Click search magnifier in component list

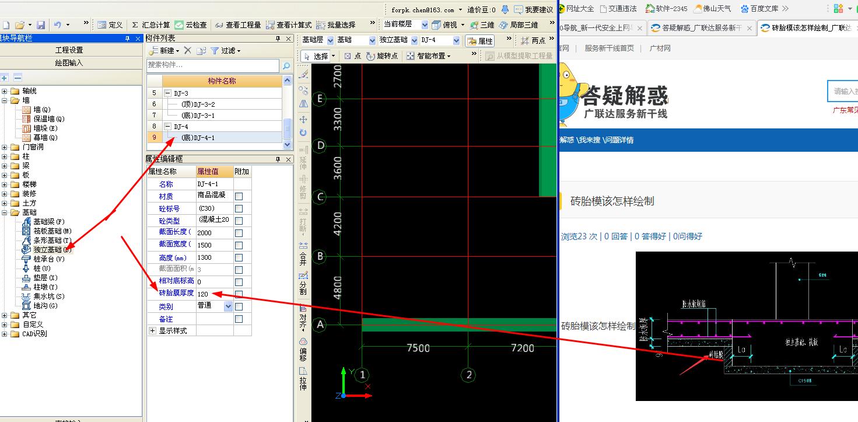point(286,66)
